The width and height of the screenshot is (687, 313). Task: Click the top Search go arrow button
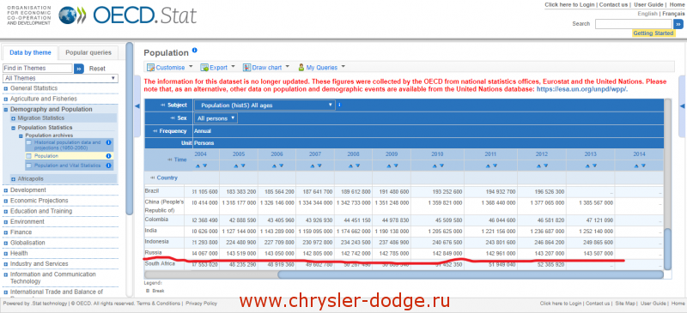point(678,24)
